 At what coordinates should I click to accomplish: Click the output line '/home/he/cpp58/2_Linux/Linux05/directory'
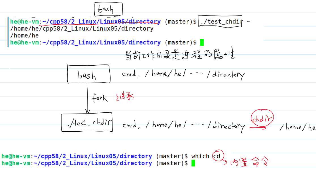[82, 29]
